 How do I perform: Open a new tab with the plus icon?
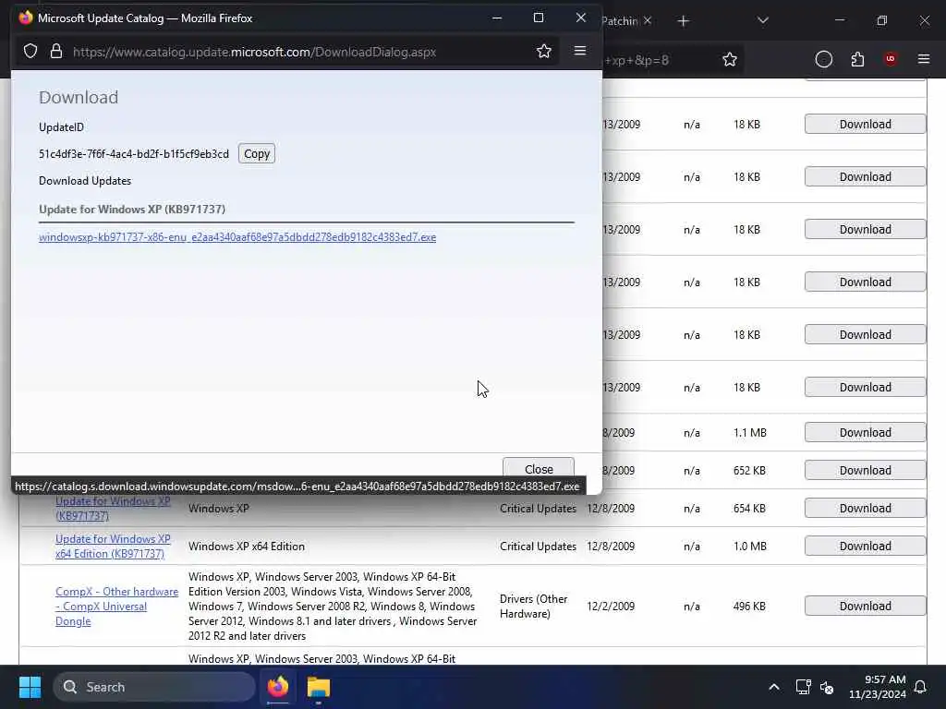(x=683, y=21)
